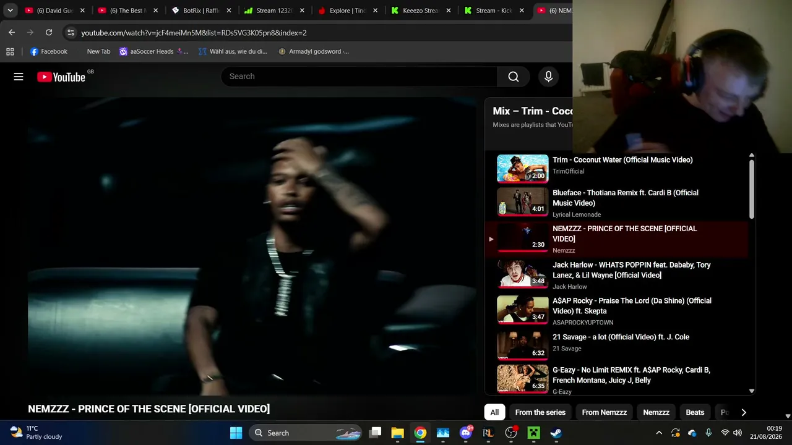Open the YouTube guide hamburger menu
Screen dimensions: 792x445
[x=19, y=77]
